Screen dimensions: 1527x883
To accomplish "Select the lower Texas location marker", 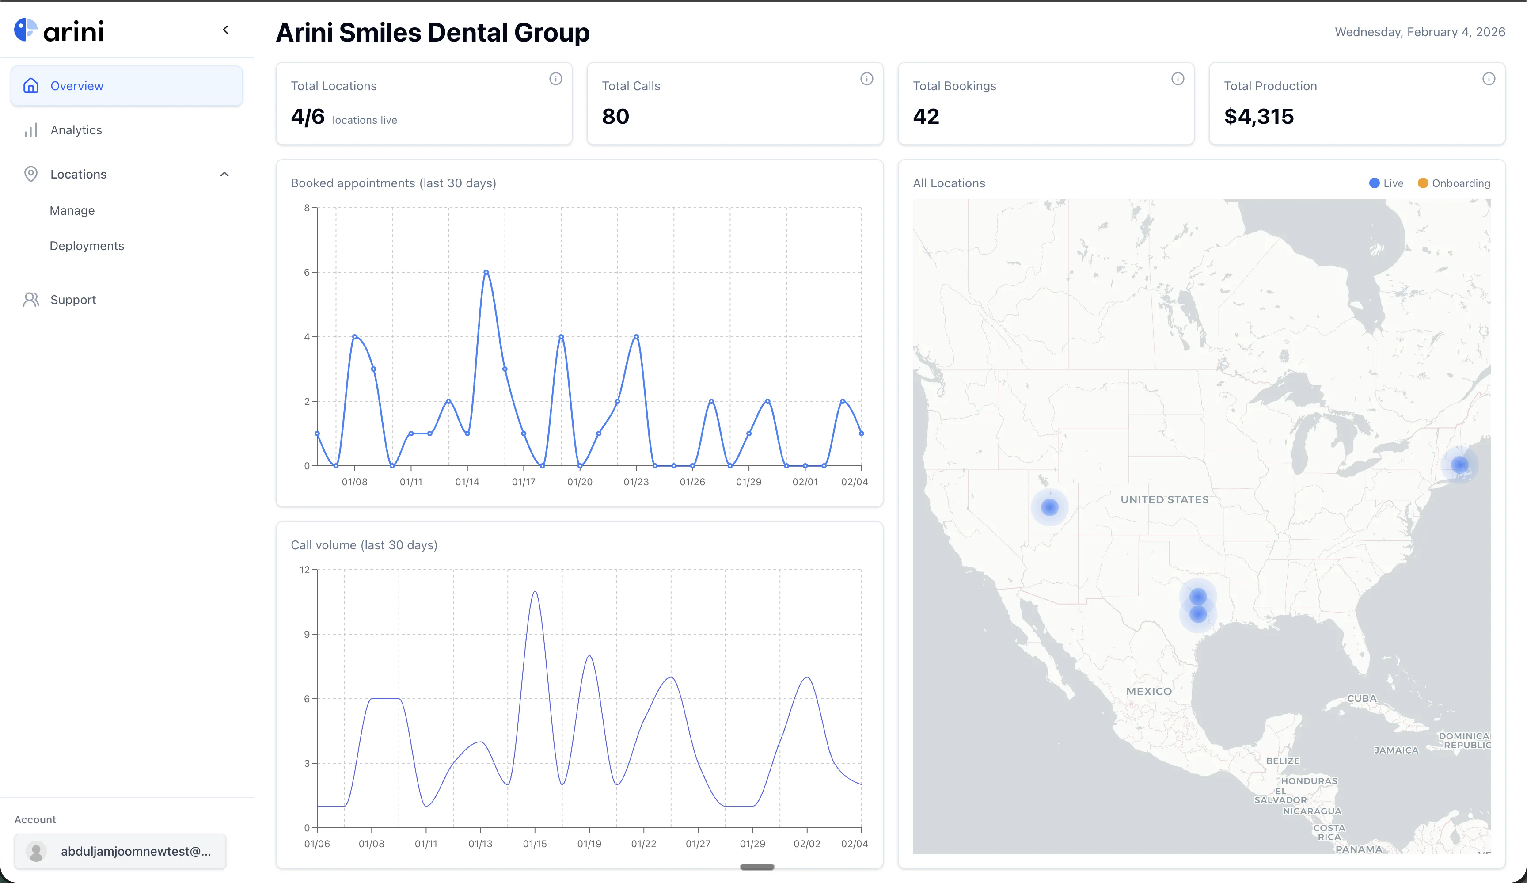I will (1198, 615).
